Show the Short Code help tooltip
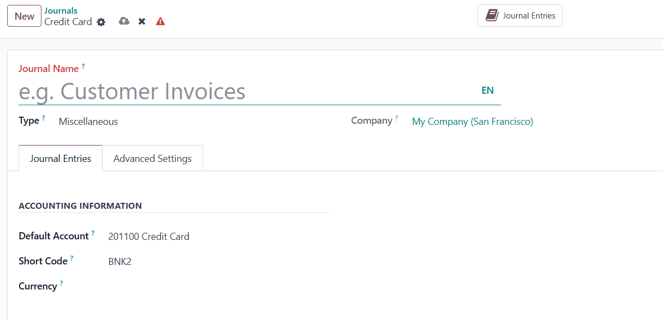 coord(72,258)
